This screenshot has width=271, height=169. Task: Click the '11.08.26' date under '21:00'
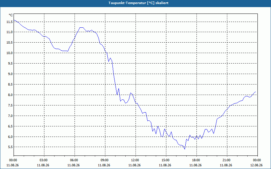(226, 165)
